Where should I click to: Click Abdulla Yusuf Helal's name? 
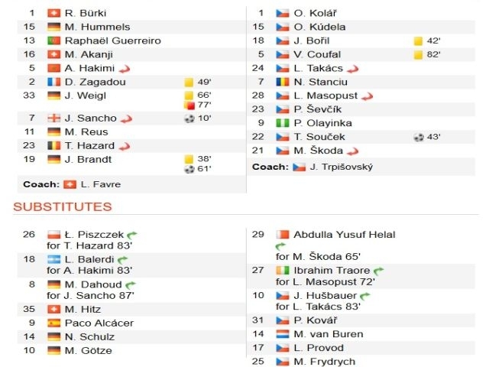click(345, 235)
